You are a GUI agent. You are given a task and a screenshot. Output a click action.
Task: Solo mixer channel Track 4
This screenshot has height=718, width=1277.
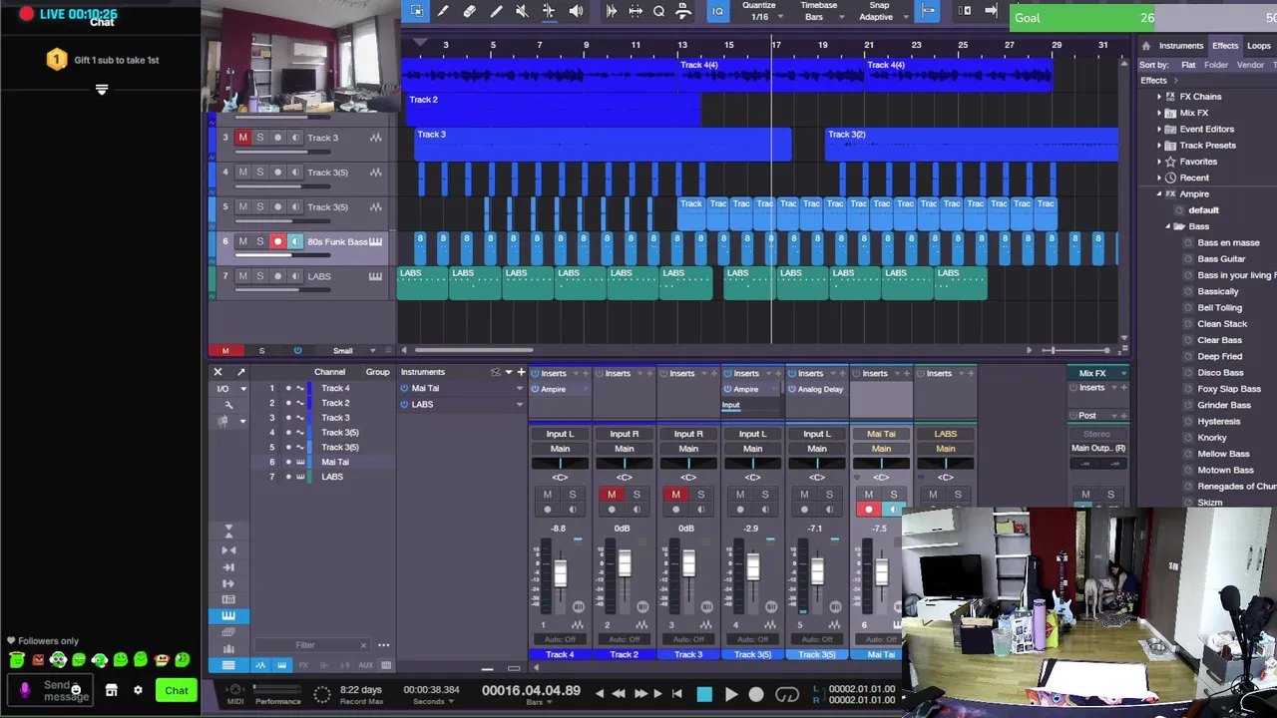click(x=573, y=495)
